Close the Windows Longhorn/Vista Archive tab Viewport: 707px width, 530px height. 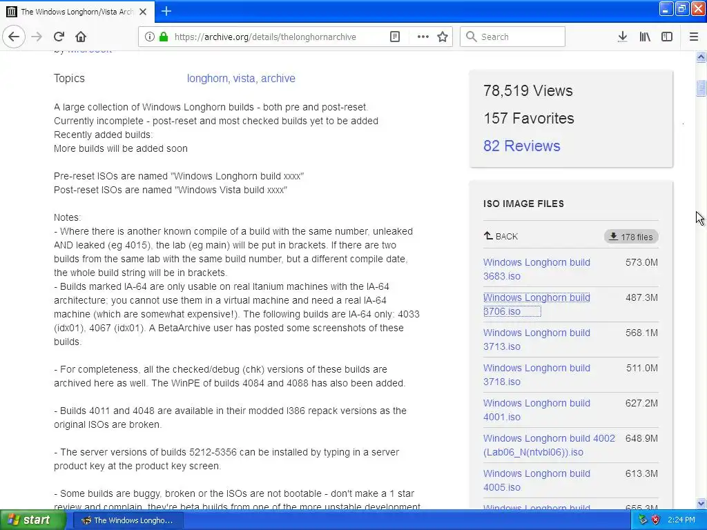pyautogui.click(x=143, y=12)
